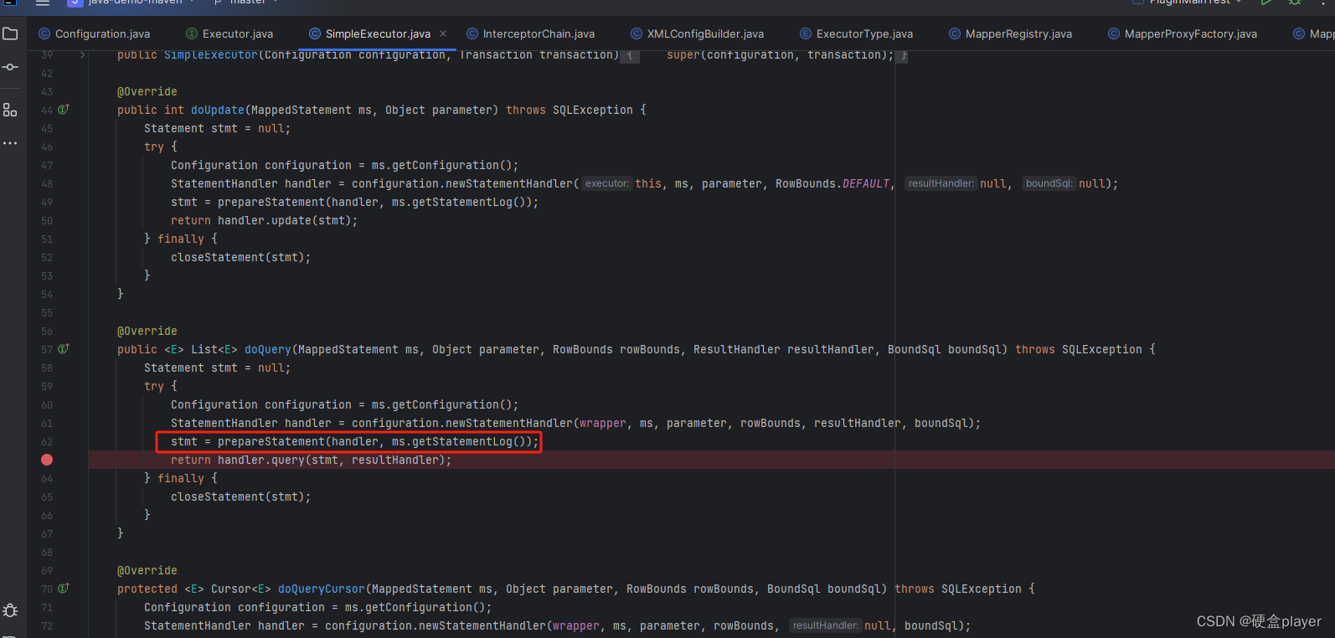Click prepareStatement on line 49

[x=271, y=202]
